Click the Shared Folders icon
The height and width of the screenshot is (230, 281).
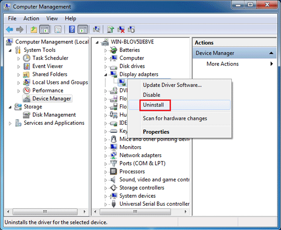pos(27,74)
